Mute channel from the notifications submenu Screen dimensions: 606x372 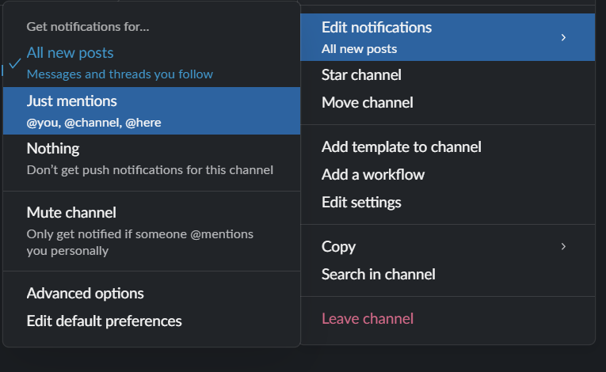71,213
